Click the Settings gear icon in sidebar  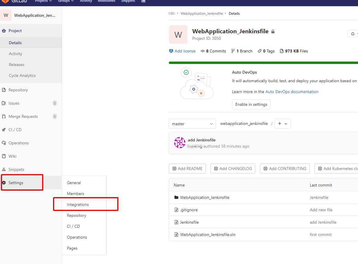click(x=4, y=183)
